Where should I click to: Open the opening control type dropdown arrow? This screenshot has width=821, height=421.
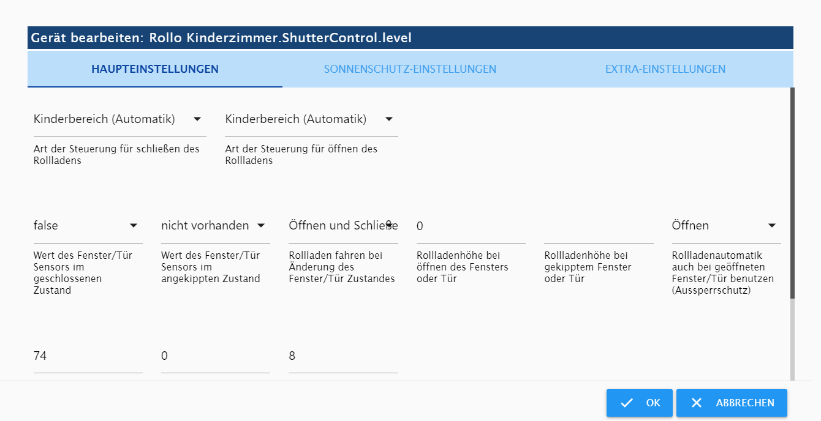coord(388,119)
